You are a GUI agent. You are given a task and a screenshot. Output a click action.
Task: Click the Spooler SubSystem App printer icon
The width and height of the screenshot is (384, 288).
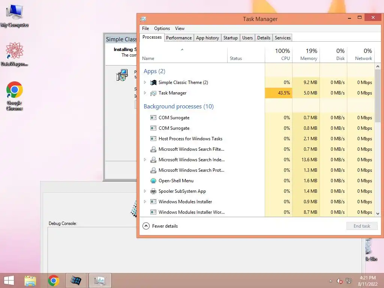[153, 191]
